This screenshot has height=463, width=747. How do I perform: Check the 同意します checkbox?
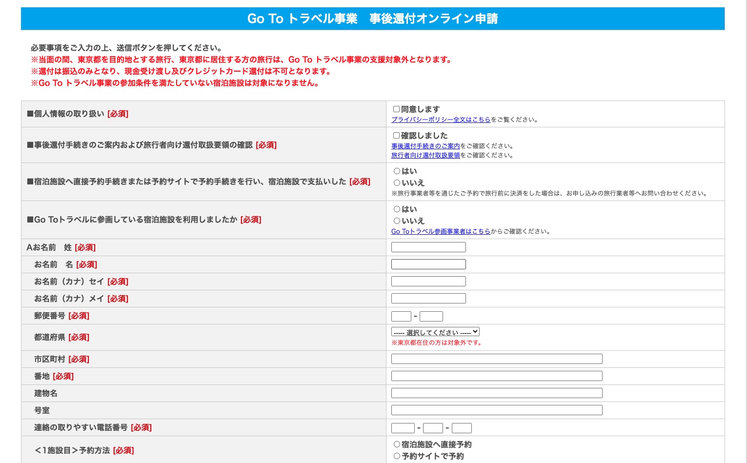pyautogui.click(x=396, y=109)
